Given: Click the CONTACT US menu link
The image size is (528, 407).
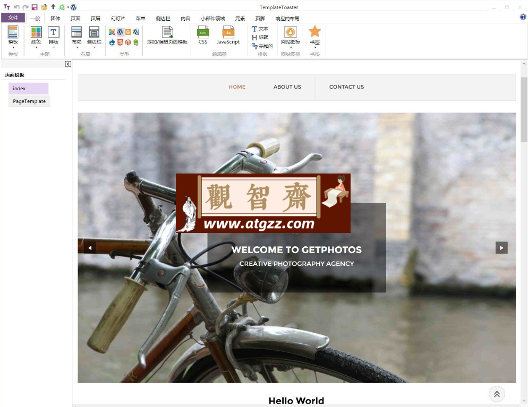Looking at the screenshot, I should click(x=346, y=87).
